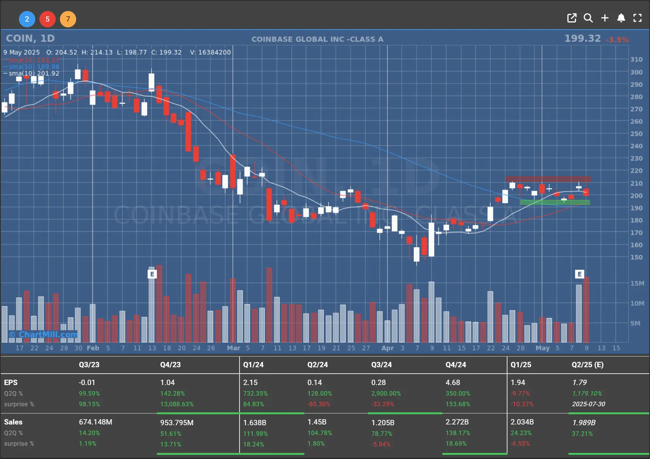This screenshot has width=650, height=459.
Task: Select the Q1/24 column header
Action: [253, 365]
